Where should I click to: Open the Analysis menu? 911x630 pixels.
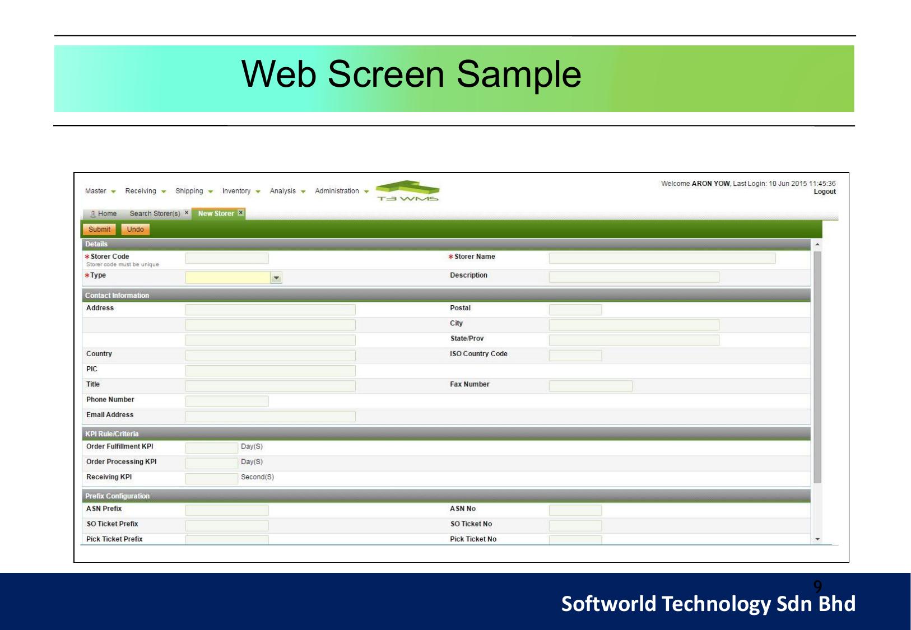pyautogui.click(x=287, y=191)
